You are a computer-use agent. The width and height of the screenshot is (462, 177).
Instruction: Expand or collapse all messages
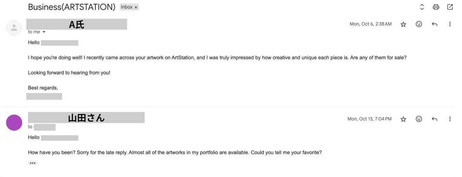point(422,7)
